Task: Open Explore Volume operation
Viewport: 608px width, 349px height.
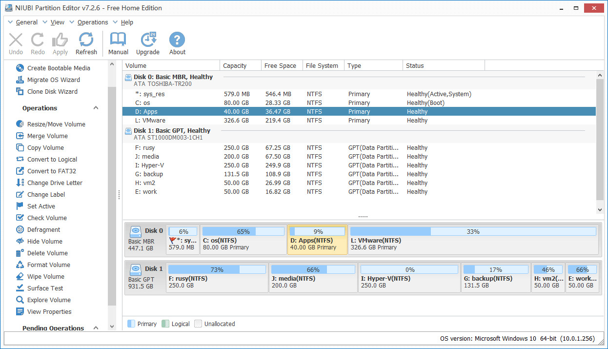Action: pos(43,300)
